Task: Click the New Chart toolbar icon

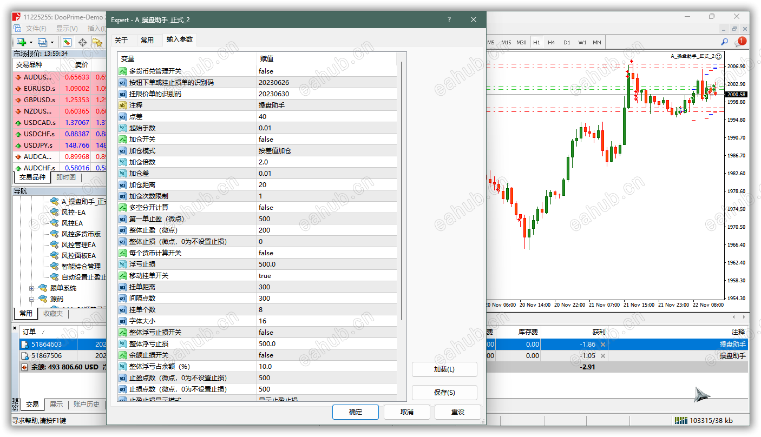Action: 22,42
